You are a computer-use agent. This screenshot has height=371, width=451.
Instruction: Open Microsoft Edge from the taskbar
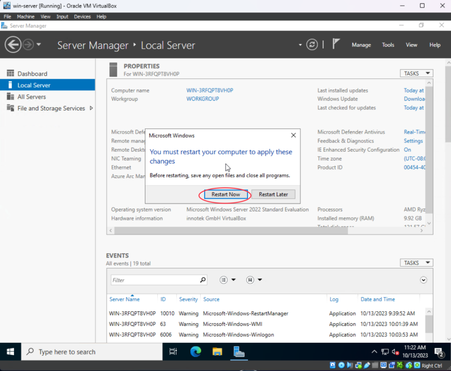click(195, 352)
